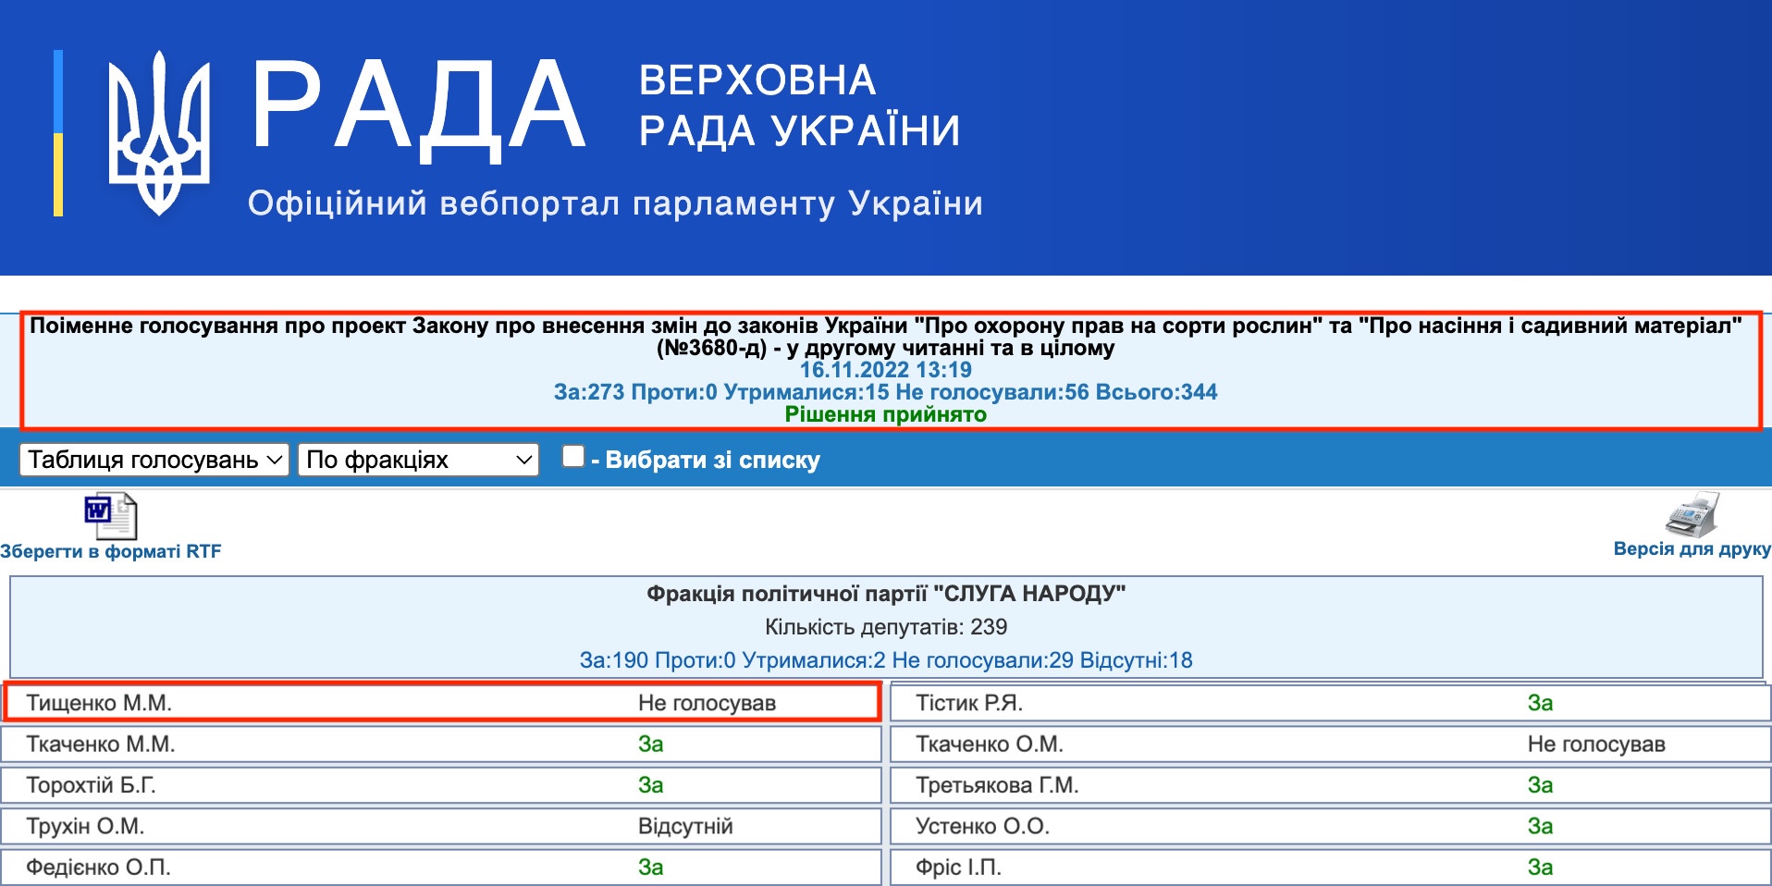Click the bill title mentioning №3680-д
1772x886 pixels.
pos(886,337)
